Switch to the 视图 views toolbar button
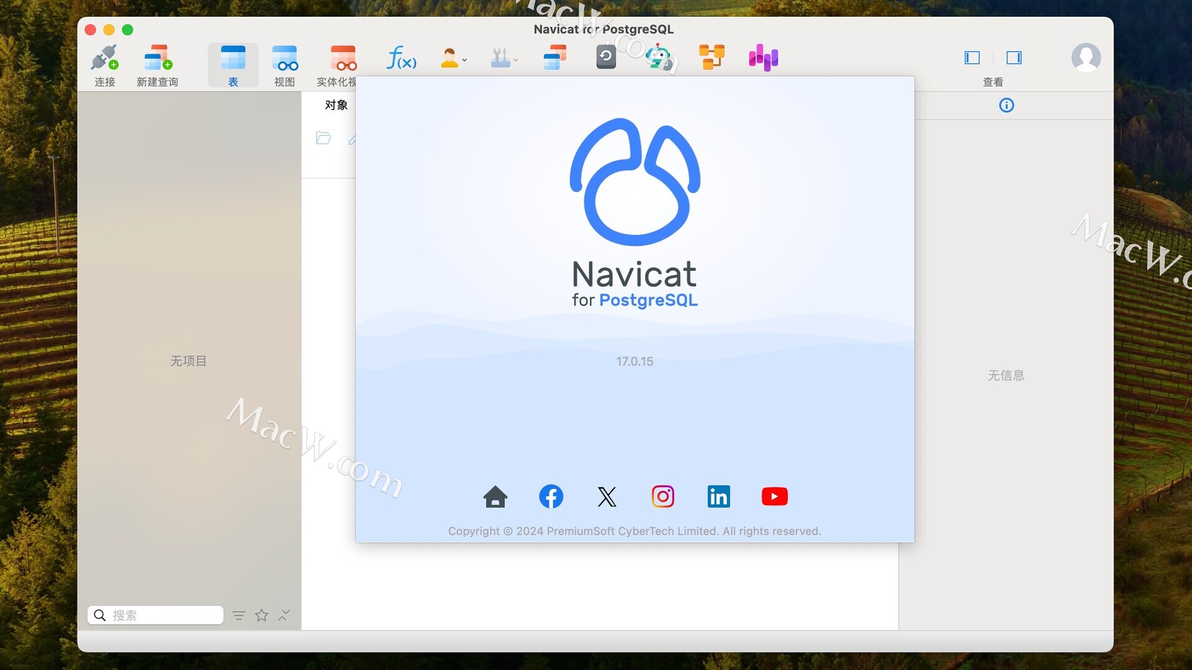 pos(284,65)
